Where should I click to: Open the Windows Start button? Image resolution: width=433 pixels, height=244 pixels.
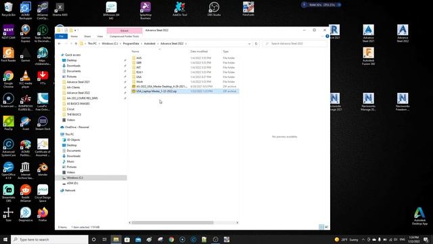5,239
